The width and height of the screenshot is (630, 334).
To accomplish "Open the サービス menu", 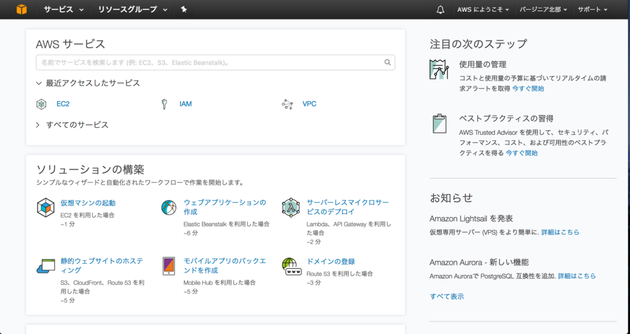I will [x=63, y=10].
